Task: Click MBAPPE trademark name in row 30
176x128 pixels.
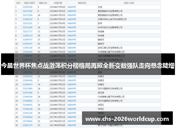Action: (72, 125)
